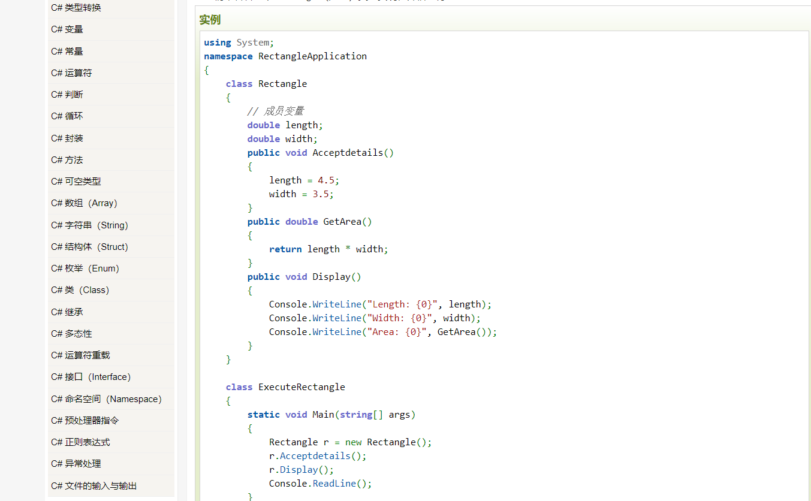Open the C# 数组 (Array) chapter
Viewport: 811px width, 501px height.
[x=84, y=203]
